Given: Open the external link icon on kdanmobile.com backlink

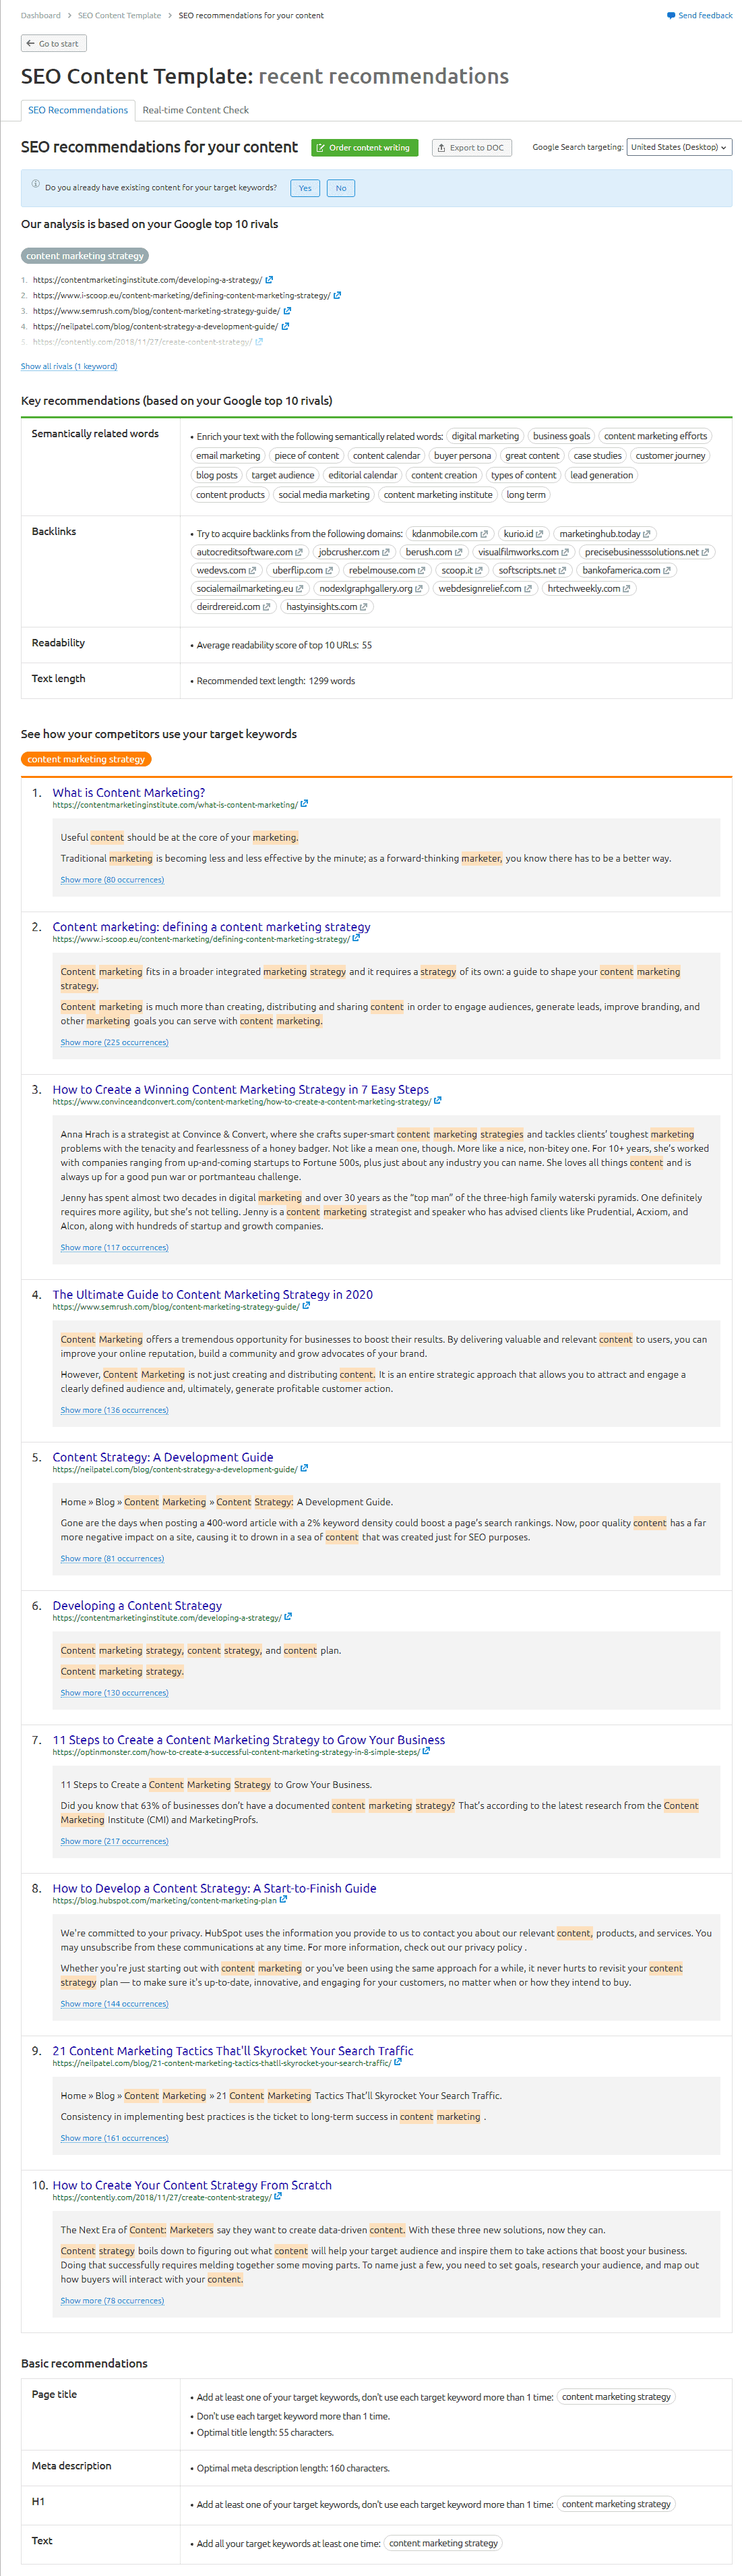Looking at the screenshot, I should (485, 534).
